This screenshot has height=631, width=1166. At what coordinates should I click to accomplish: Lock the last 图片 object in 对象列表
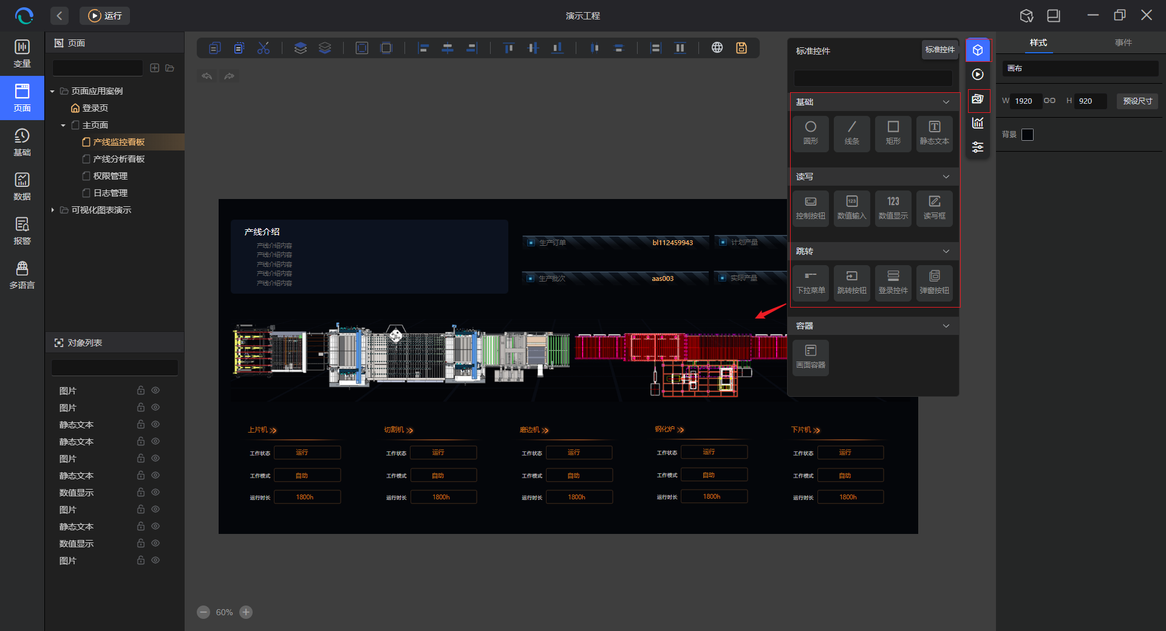coord(141,560)
